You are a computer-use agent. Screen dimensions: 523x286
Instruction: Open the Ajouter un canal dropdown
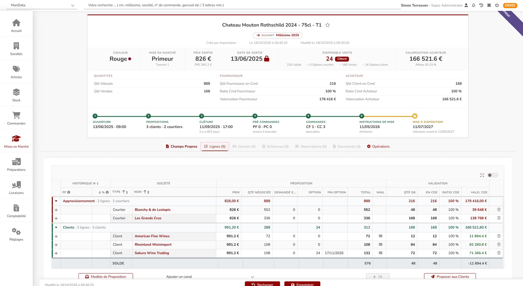(x=210, y=277)
